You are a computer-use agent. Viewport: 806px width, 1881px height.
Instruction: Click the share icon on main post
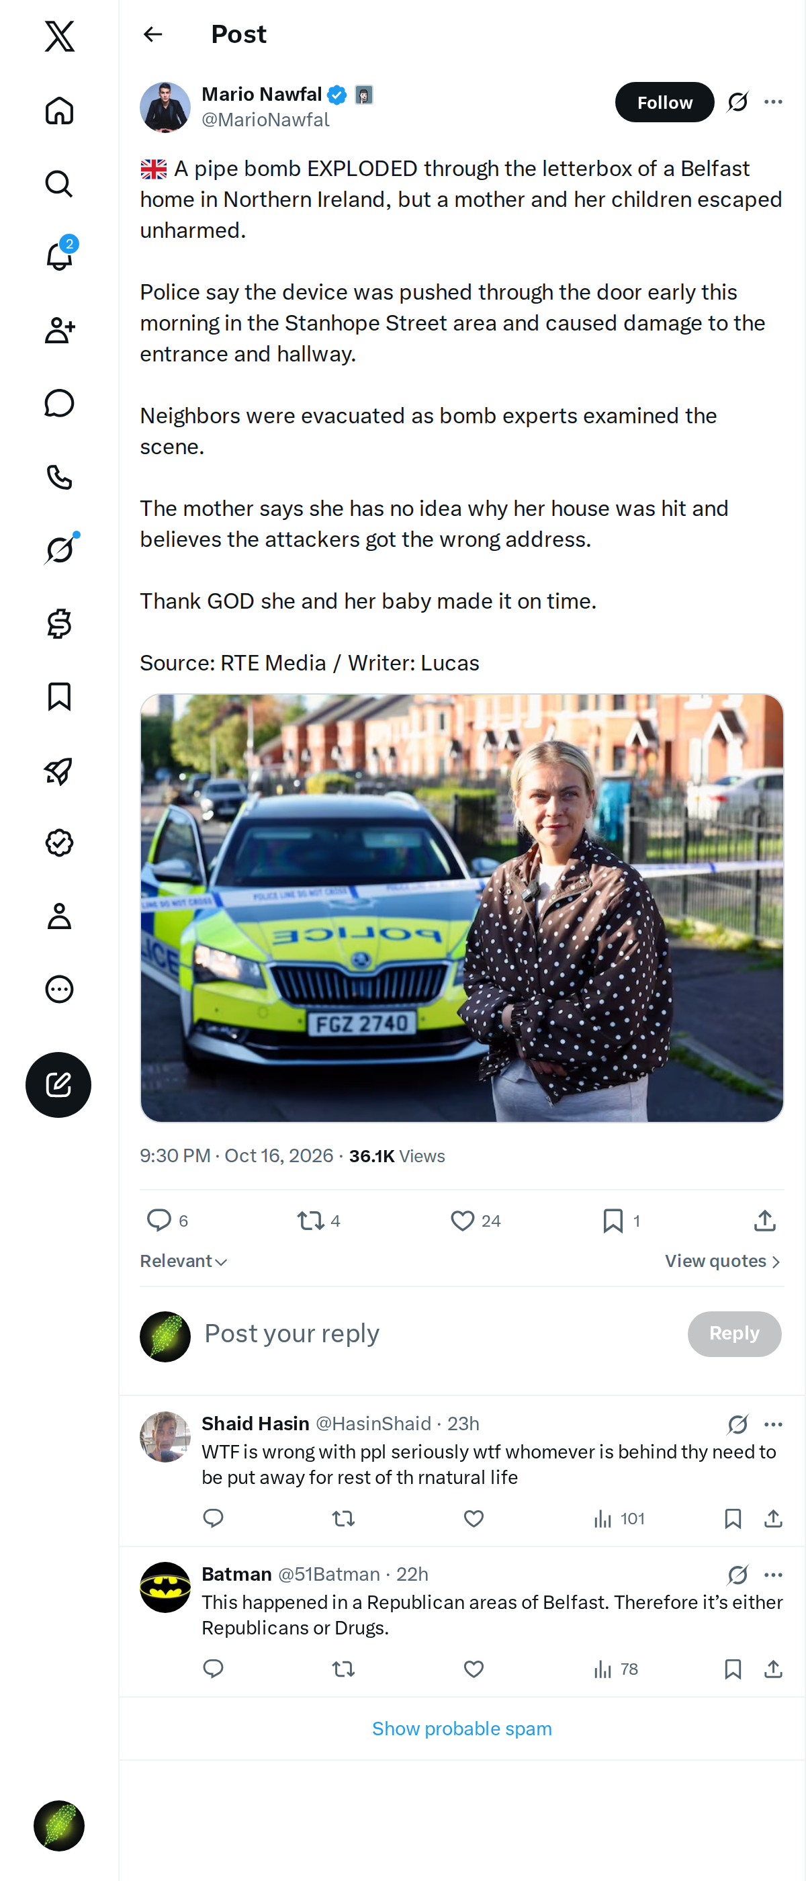point(764,1220)
